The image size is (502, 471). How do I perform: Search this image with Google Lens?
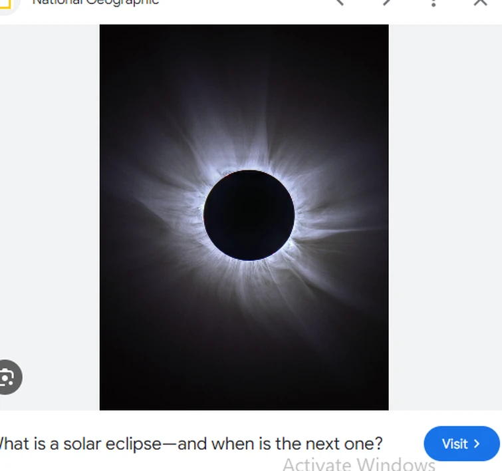[8, 378]
